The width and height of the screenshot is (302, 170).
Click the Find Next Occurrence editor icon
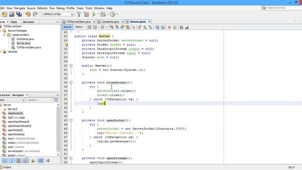pos(122,27)
